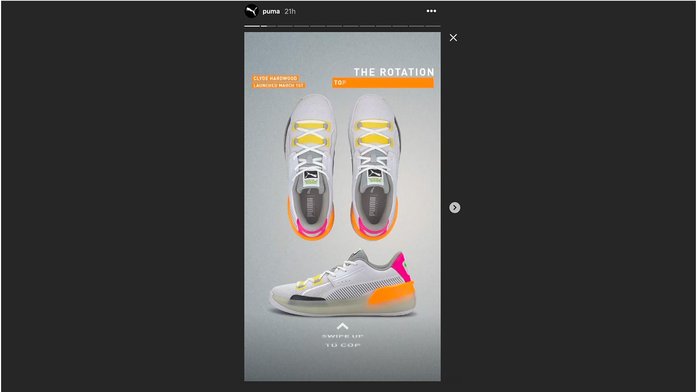Click the orange "TOP" banner
The width and height of the screenshot is (697, 392).
[x=383, y=83]
